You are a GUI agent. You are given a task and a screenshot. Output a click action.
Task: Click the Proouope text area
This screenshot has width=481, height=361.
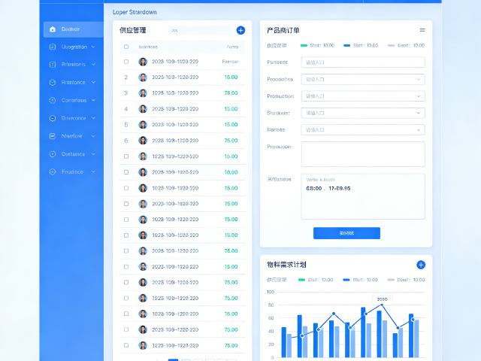click(363, 154)
